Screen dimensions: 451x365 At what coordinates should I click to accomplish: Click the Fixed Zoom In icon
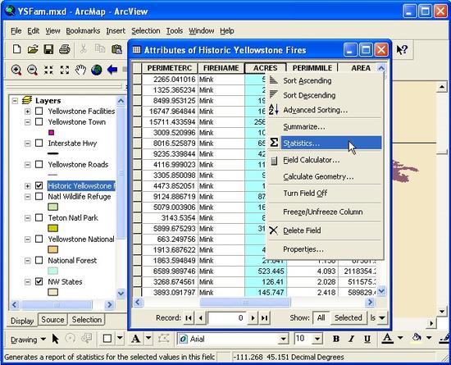[x=48, y=70]
